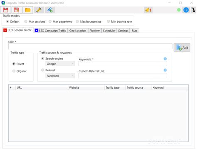Open the Geo Location tab
Screen dimensions: 197x150
(78, 31)
